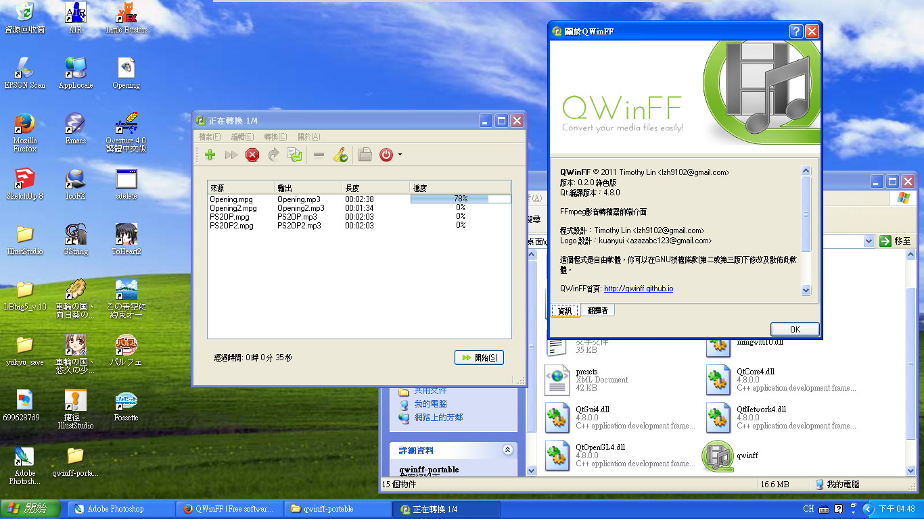Click the Explorer file list scroll-down arrow

tap(910, 471)
